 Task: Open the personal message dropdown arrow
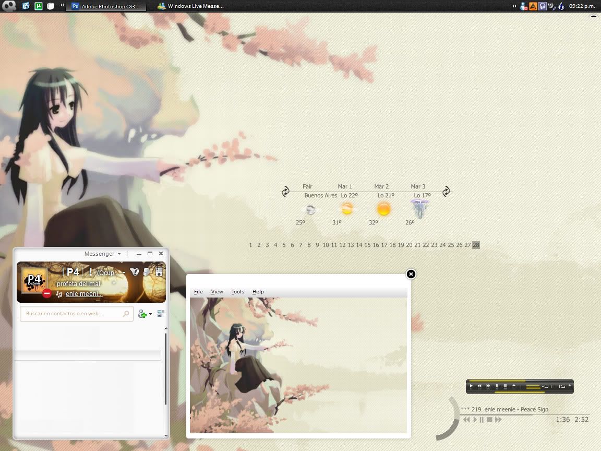coord(114,283)
